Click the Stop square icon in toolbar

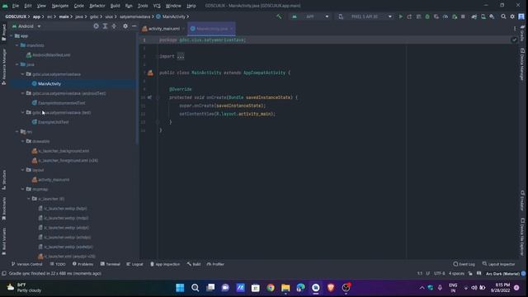(463, 16)
